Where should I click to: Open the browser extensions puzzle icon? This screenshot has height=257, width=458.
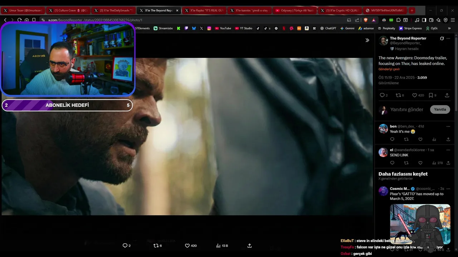pos(398,20)
